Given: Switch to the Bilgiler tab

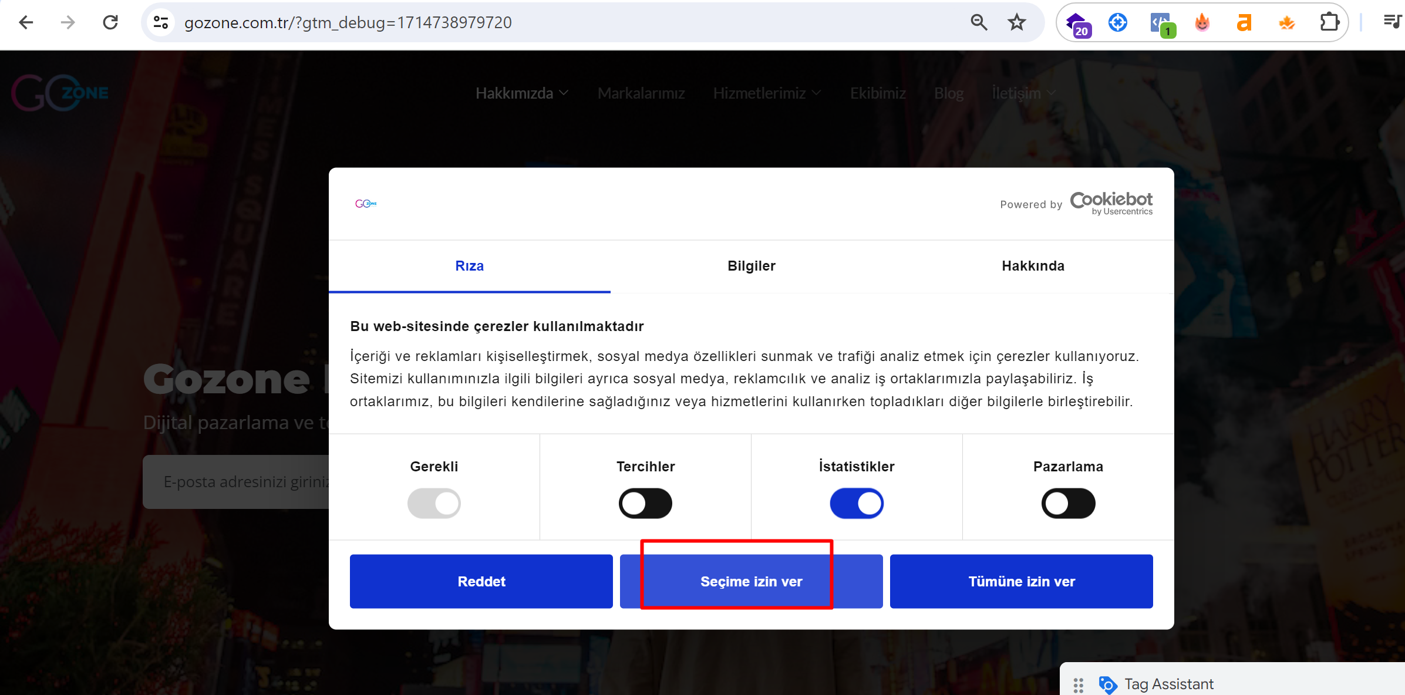Looking at the screenshot, I should (751, 266).
